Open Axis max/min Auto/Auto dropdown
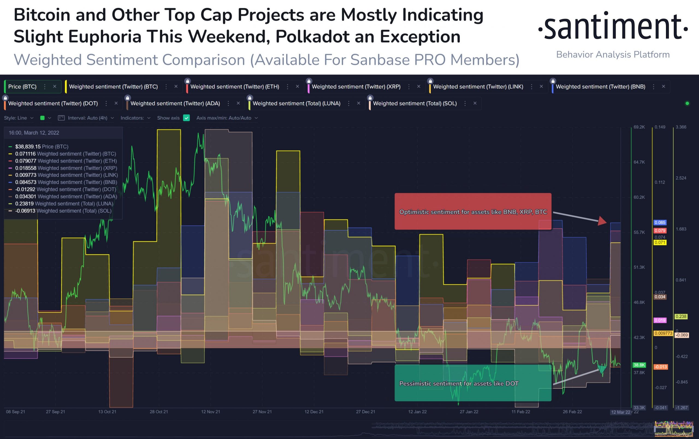This screenshot has width=699, height=439. pyautogui.click(x=227, y=118)
